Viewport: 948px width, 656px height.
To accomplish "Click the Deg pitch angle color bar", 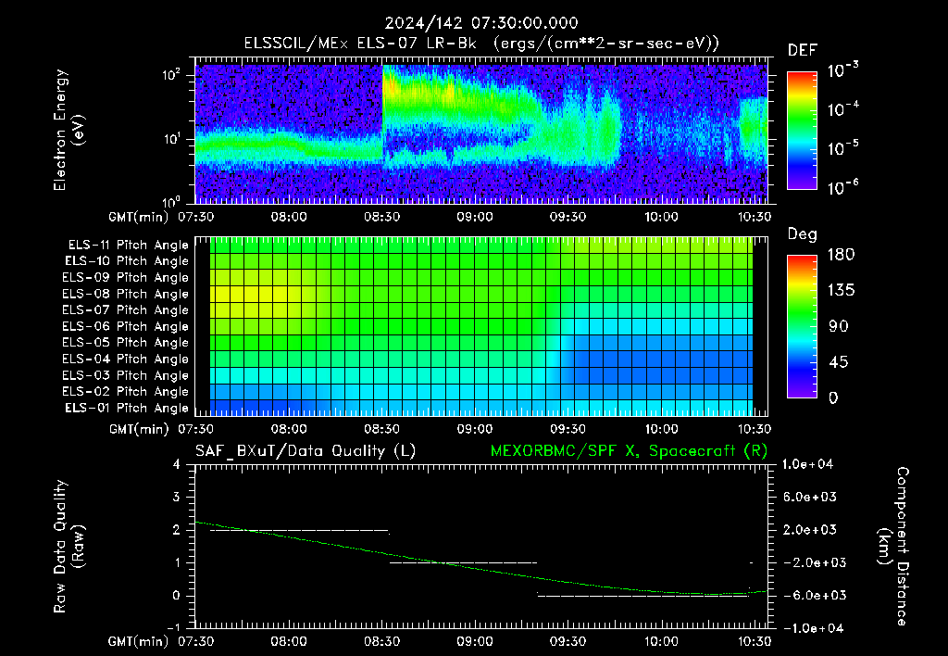I will point(802,326).
